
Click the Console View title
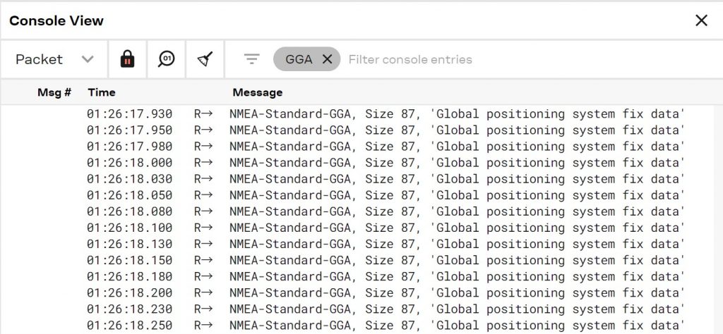pyautogui.click(x=56, y=20)
